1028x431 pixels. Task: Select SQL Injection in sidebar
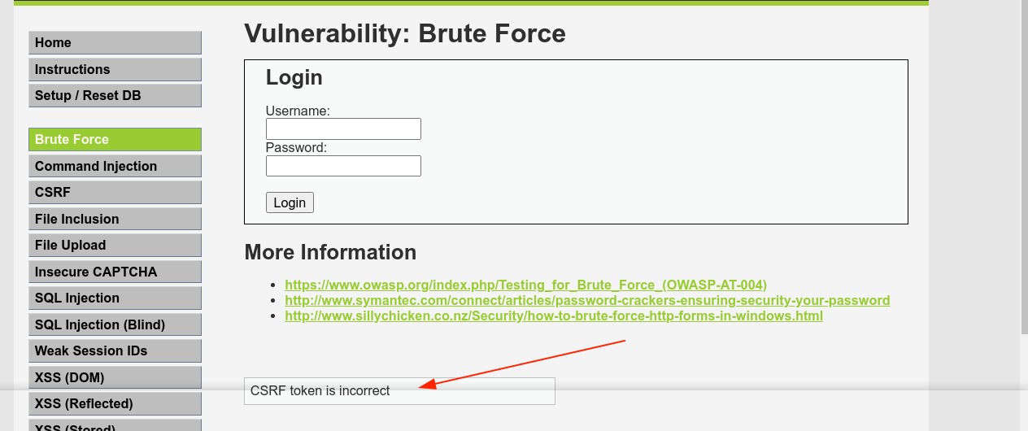tap(114, 298)
